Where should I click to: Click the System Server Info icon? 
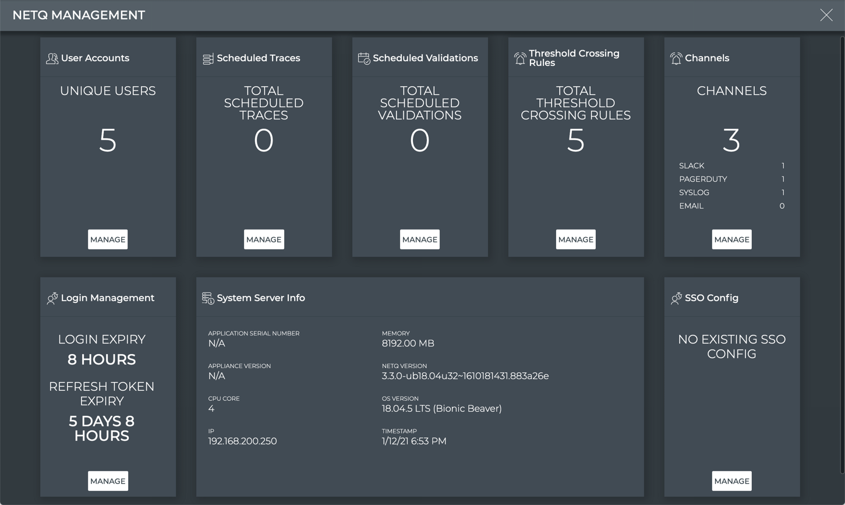208,298
